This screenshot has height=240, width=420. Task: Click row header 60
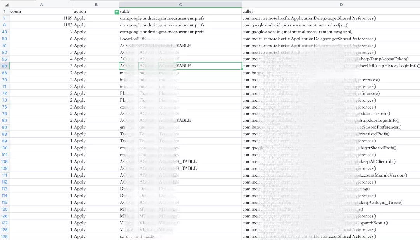(4, 66)
